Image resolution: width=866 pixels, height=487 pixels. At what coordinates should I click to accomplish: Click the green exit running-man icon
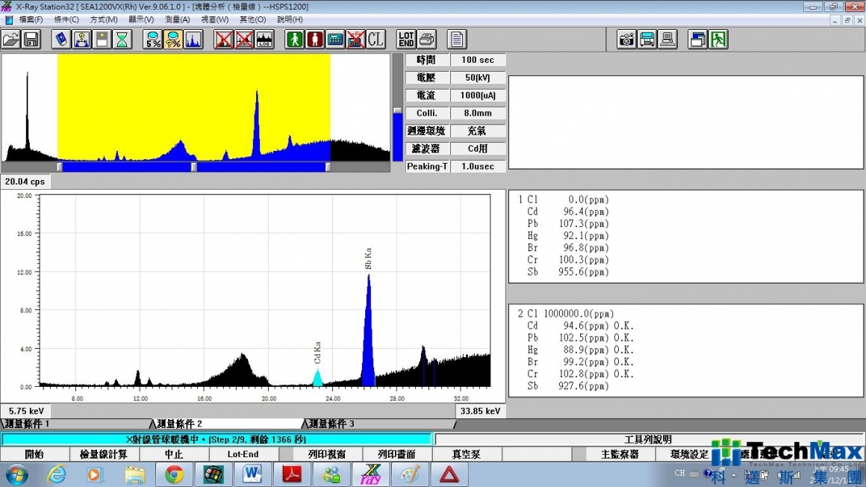point(718,40)
